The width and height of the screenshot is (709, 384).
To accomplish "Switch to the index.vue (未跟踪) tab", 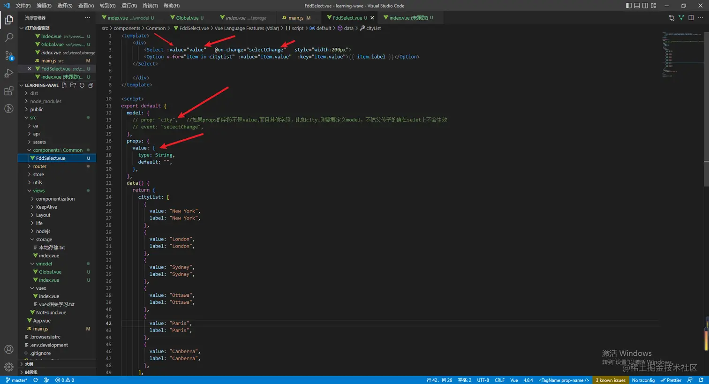I will click(x=408, y=18).
